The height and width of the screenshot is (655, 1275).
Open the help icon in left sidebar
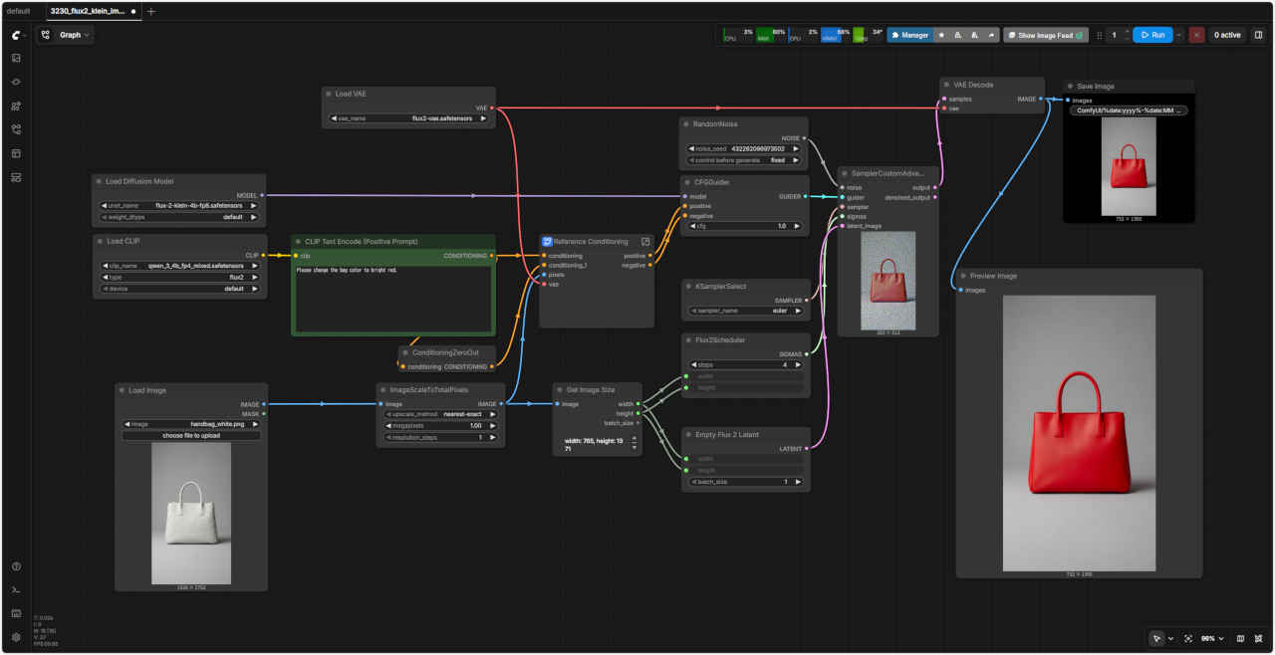click(16, 566)
